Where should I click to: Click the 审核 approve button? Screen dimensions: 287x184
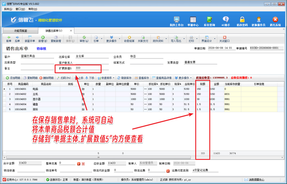84,39
